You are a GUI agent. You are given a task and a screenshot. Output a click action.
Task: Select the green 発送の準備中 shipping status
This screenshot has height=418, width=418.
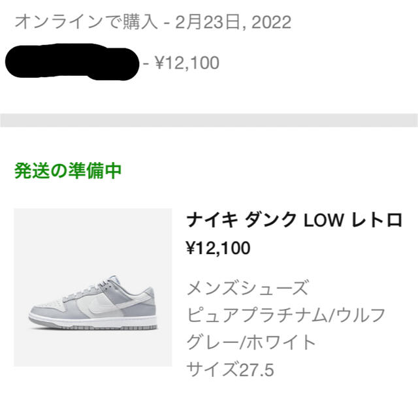[x=68, y=170]
